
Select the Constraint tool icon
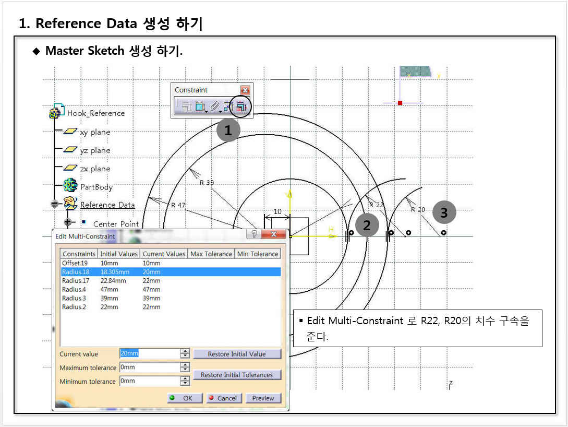click(x=199, y=106)
